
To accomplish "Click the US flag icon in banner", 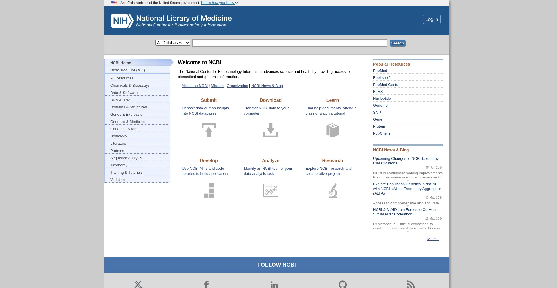I will click(x=114, y=3).
